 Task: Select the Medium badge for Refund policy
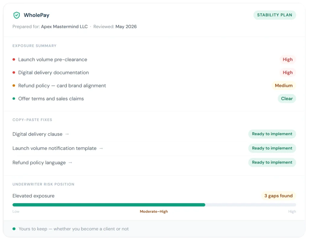coord(284,86)
